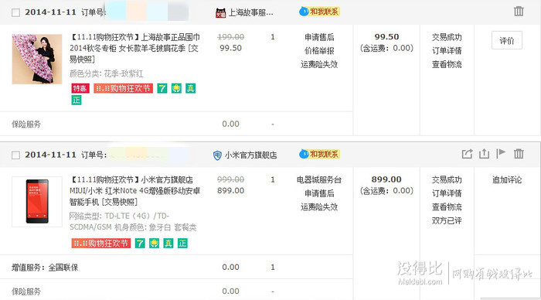Click the 真 badge on 红米Note item
541x300 pixels.
pyautogui.click(x=168, y=244)
